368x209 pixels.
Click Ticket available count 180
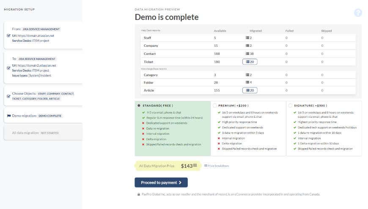pyautogui.click(x=217, y=62)
